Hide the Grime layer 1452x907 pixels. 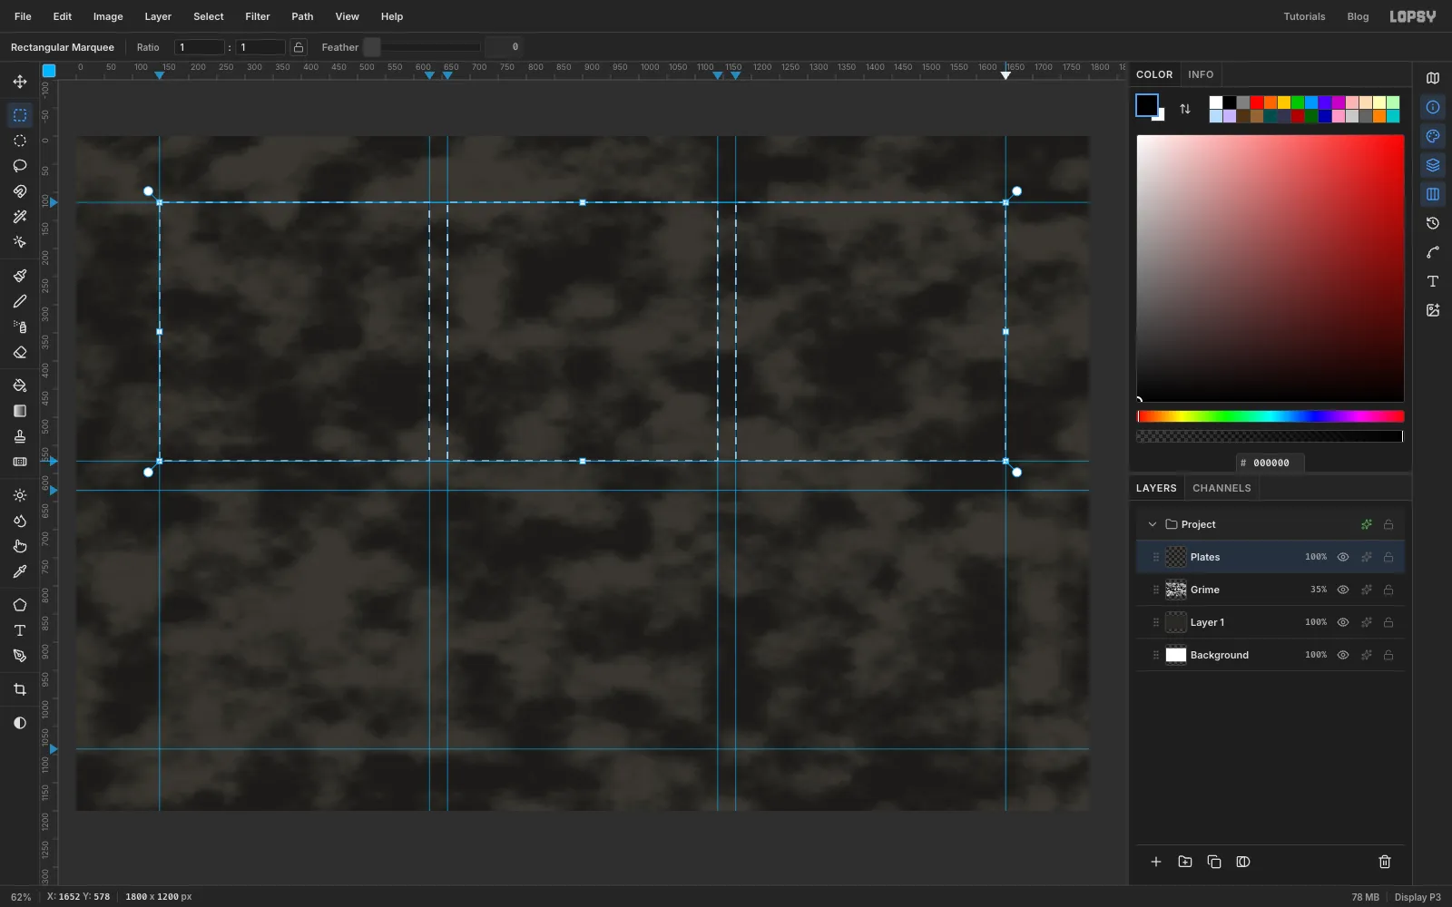pyautogui.click(x=1343, y=590)
